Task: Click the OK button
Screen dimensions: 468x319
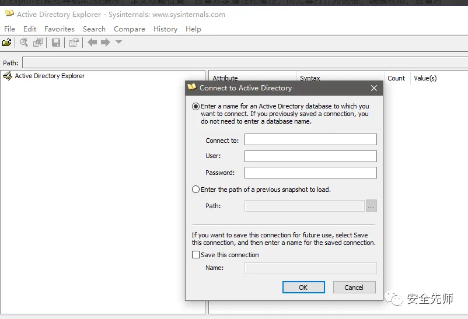Action: [x=303, y=287]
